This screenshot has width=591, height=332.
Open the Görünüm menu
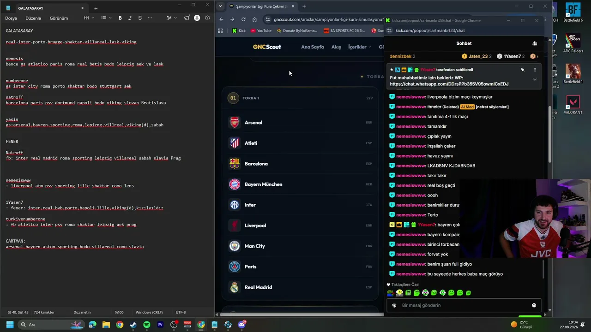(x=59, y=18)
